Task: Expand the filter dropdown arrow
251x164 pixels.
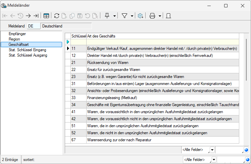Action: (x=132, y=16)
